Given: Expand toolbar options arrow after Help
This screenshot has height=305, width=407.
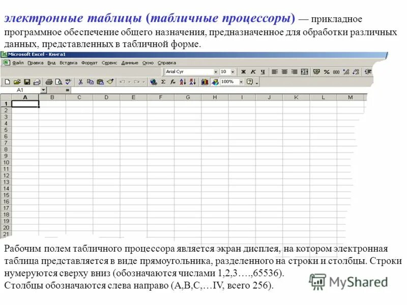Looking at the screenshot, I should point(257,83).
